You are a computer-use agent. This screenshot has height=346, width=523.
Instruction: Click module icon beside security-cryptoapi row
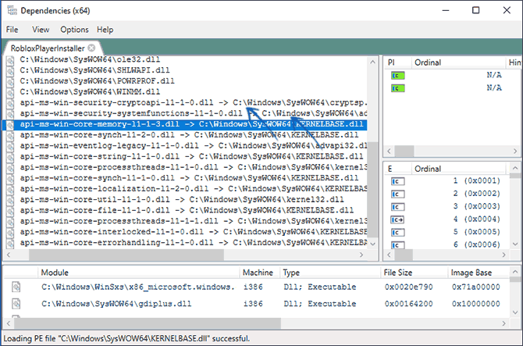tap(10, 103)
